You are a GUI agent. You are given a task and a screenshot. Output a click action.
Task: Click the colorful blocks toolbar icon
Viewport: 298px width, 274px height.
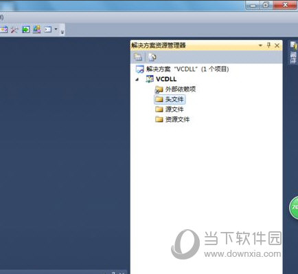tap(36, 30)
